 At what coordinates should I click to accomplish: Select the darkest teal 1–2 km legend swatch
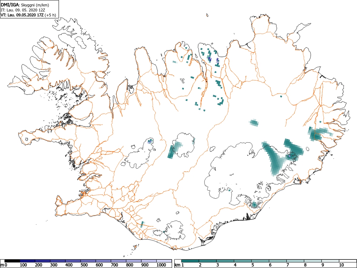coord(190,261)
